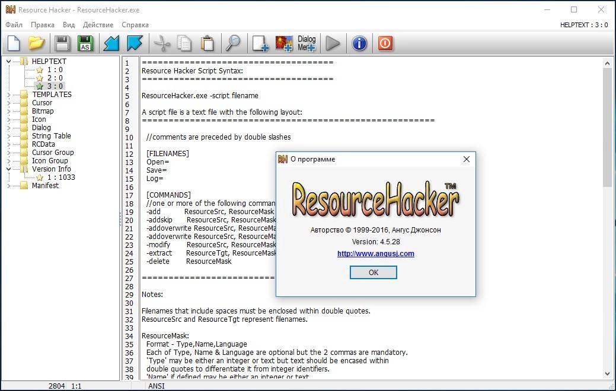Select the 3 : 0 green star item
The height and width of the screenshot is (391, 616).
pyautogui.click(x=50, y=86)
